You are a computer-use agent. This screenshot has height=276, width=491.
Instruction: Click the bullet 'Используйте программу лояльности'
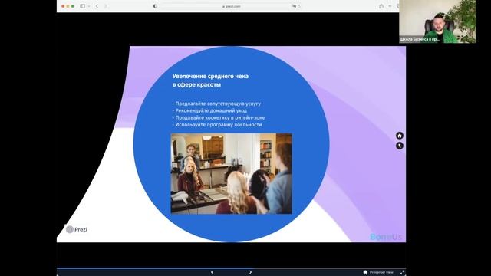click(x=219, y=124)
